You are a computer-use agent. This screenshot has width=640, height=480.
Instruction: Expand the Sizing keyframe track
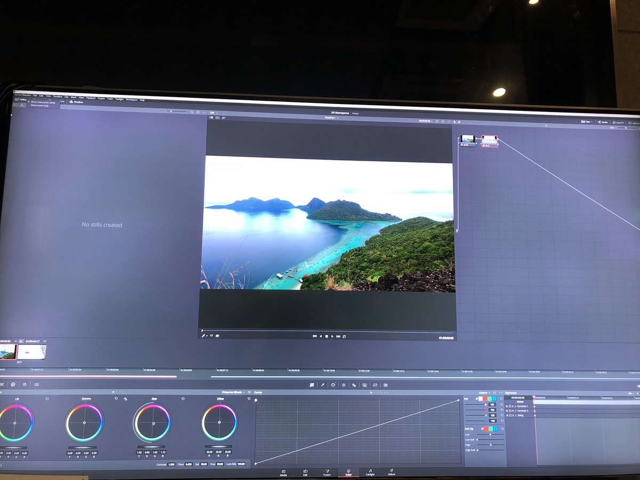coord(515,415)
